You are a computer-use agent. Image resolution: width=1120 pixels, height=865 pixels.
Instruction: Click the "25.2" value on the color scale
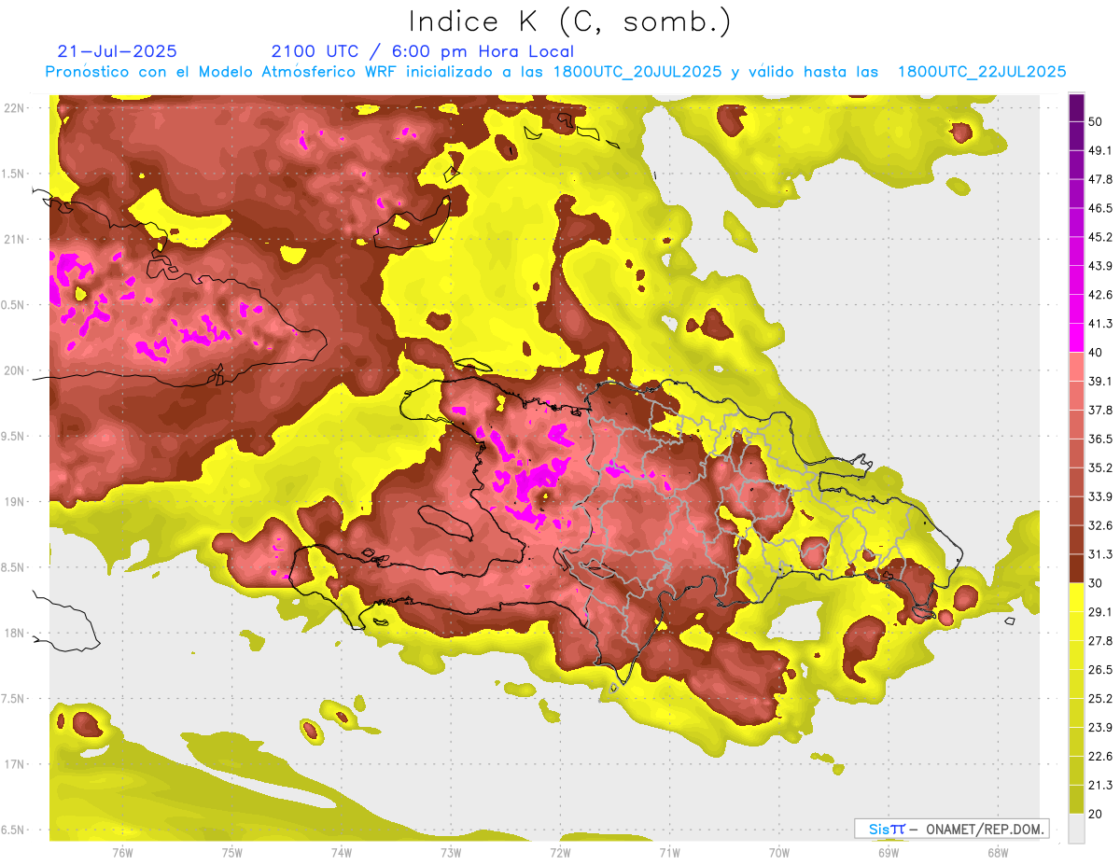(1099, 698)
